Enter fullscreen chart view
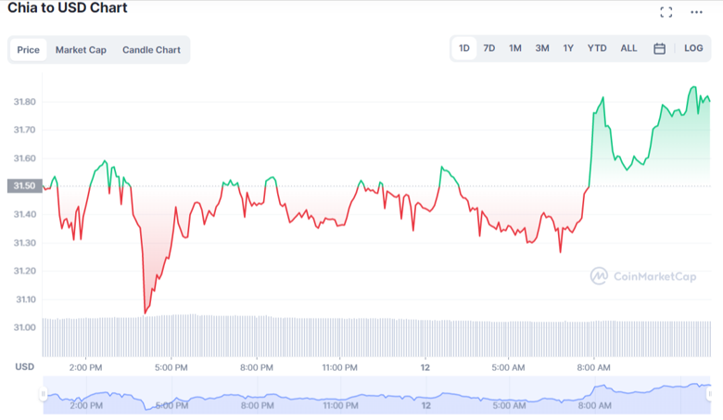Screen dimensions: 723x420 point(666,12)
